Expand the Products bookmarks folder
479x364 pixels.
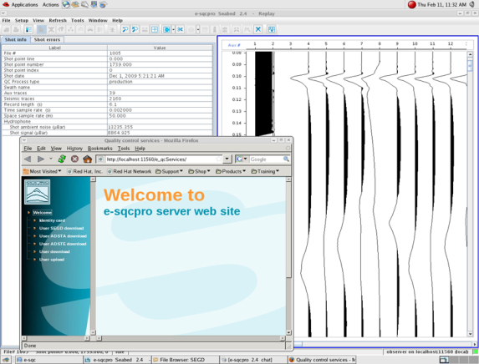[231, 171]
